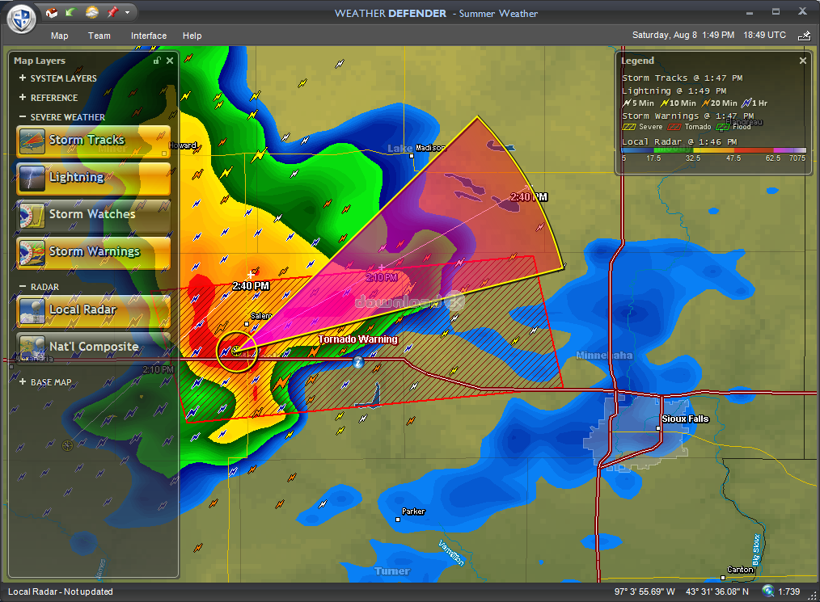Click the Canton city marker square
820x602 pixels.
tap(723, 578)
